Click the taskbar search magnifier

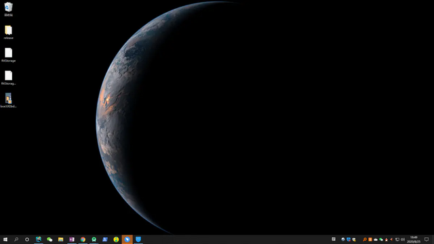pyautogui.click(x=16, y=239)
